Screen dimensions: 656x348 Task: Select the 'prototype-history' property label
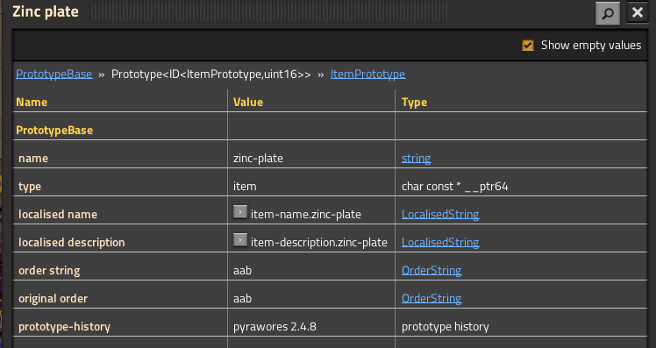[x=64, y=327]
